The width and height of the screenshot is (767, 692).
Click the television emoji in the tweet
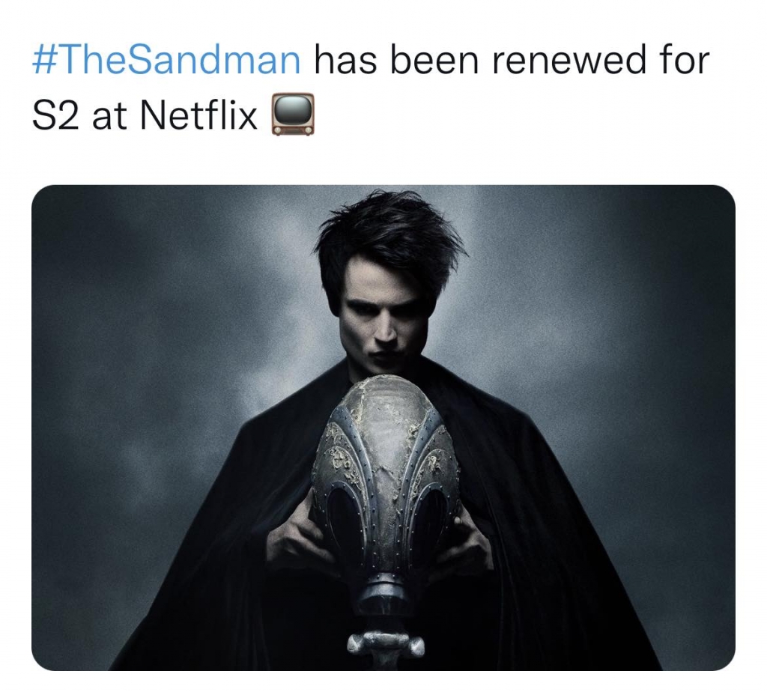[293, 116]
